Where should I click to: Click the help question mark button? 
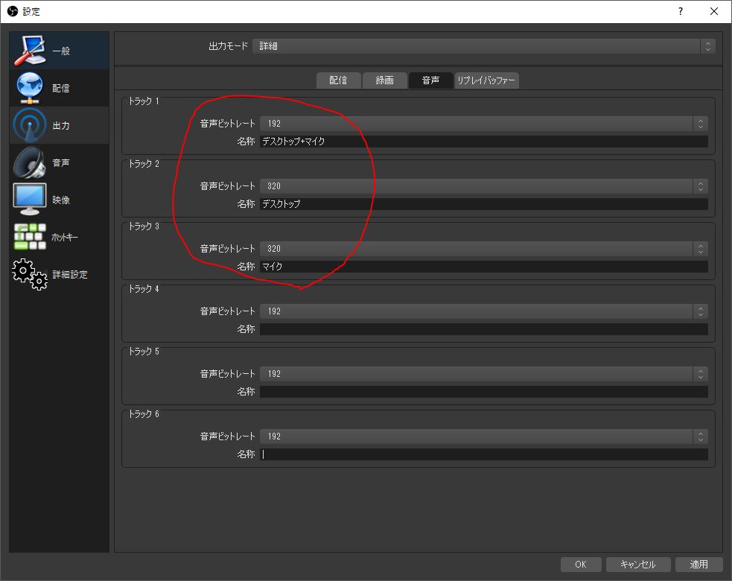point(680,11)
